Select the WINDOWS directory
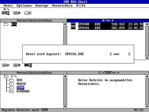The width and height of the screenshot is (149, 112). [23, 91]
